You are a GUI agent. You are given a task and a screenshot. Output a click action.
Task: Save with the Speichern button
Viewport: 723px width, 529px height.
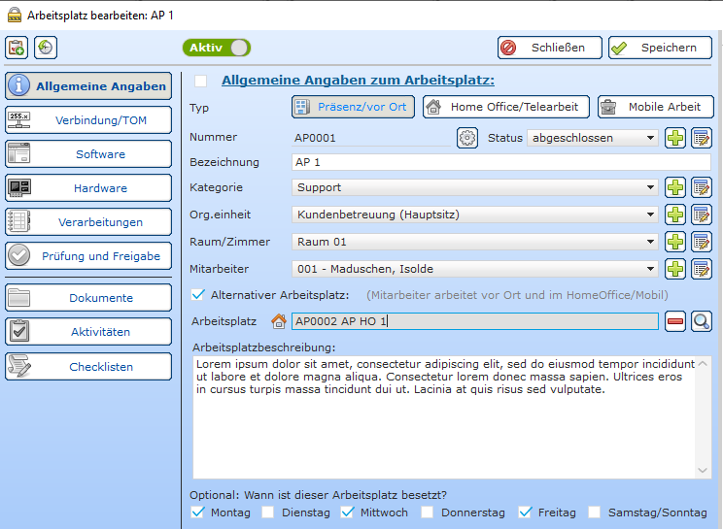click(x=660, y=48)
